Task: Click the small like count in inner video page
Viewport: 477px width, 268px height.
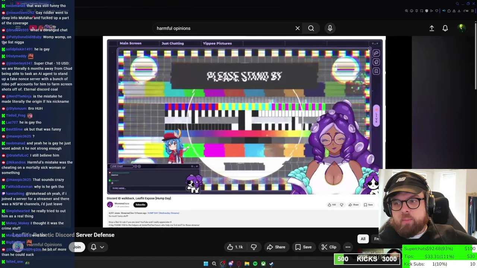Action: (x=332, y=205)
